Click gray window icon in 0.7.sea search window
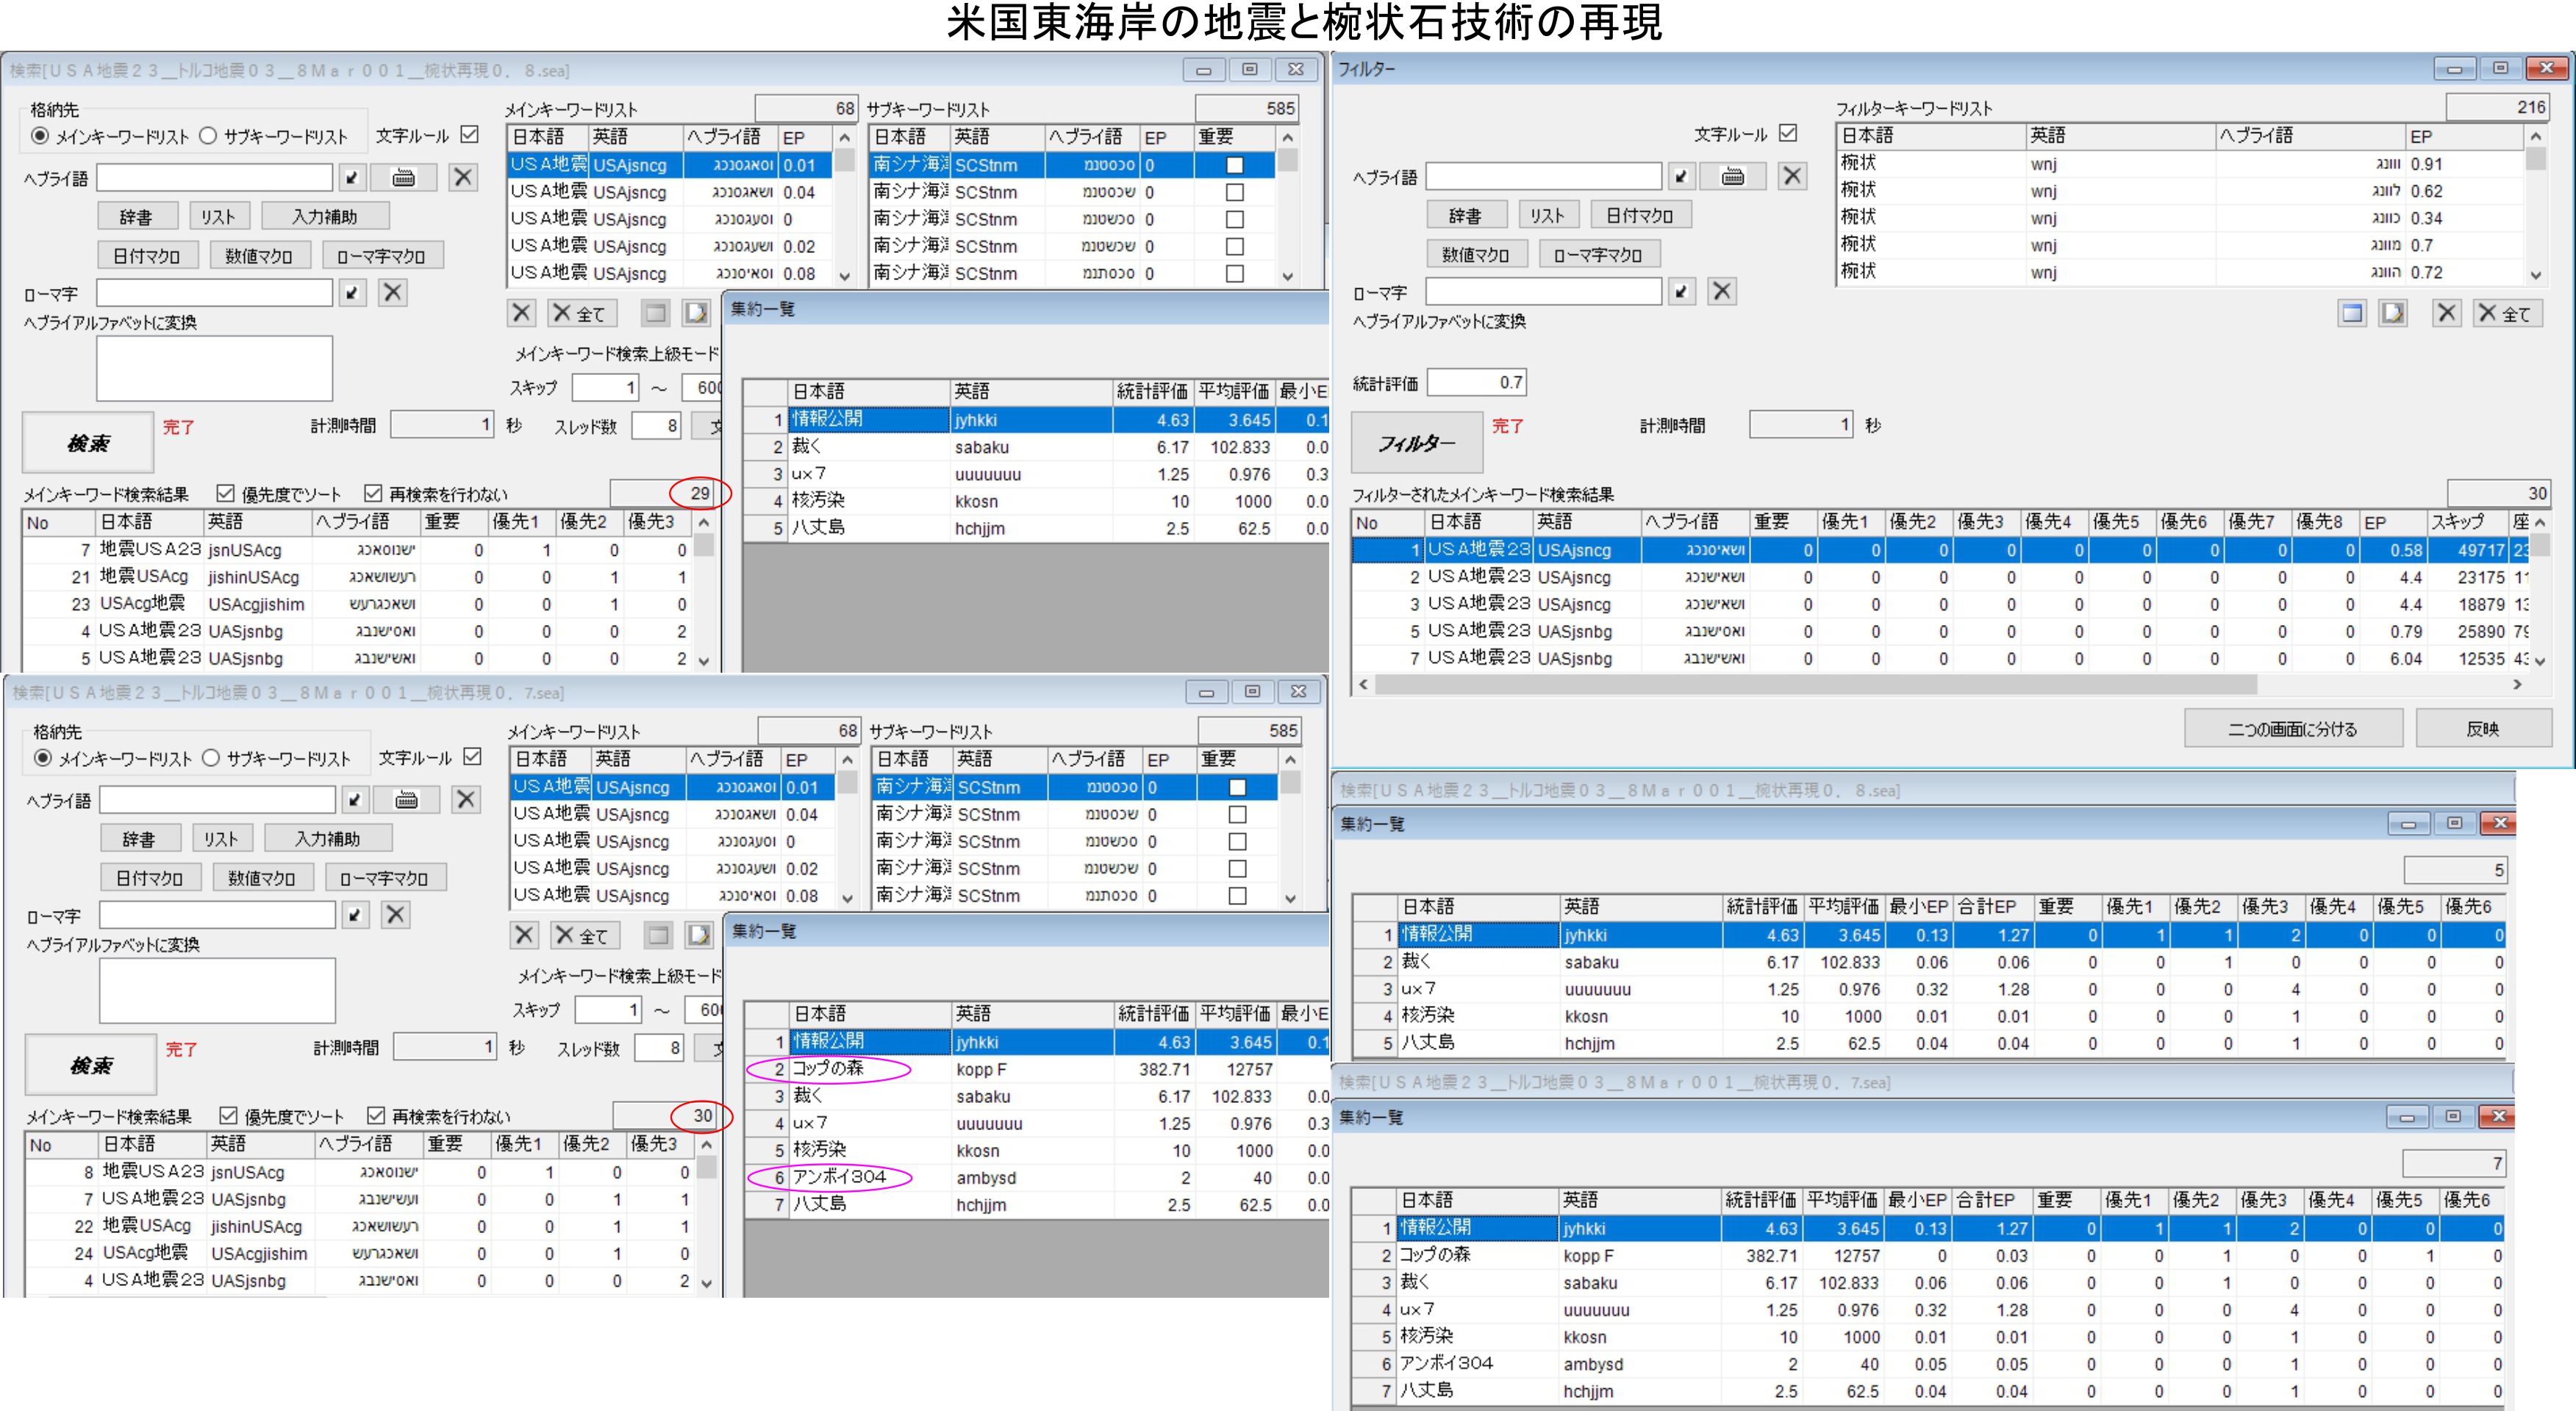Screen dimensions: 2576x1411 (x=658, y=936)
